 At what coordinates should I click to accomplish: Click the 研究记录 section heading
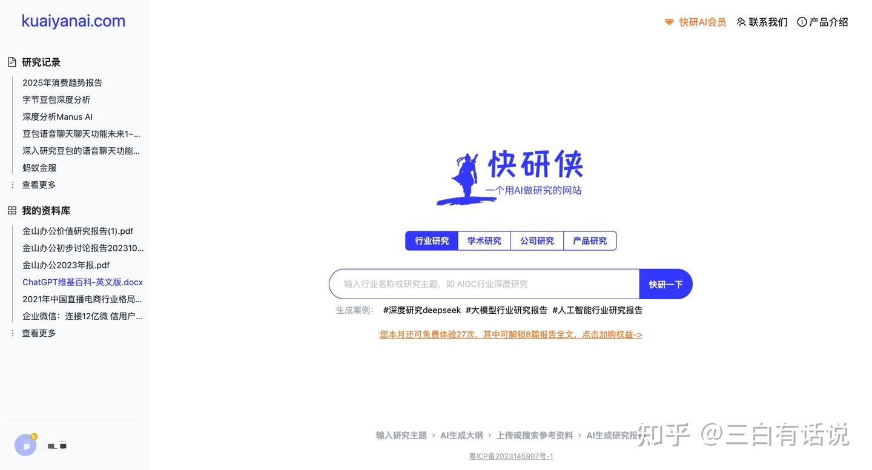click(x=41, y=62)
